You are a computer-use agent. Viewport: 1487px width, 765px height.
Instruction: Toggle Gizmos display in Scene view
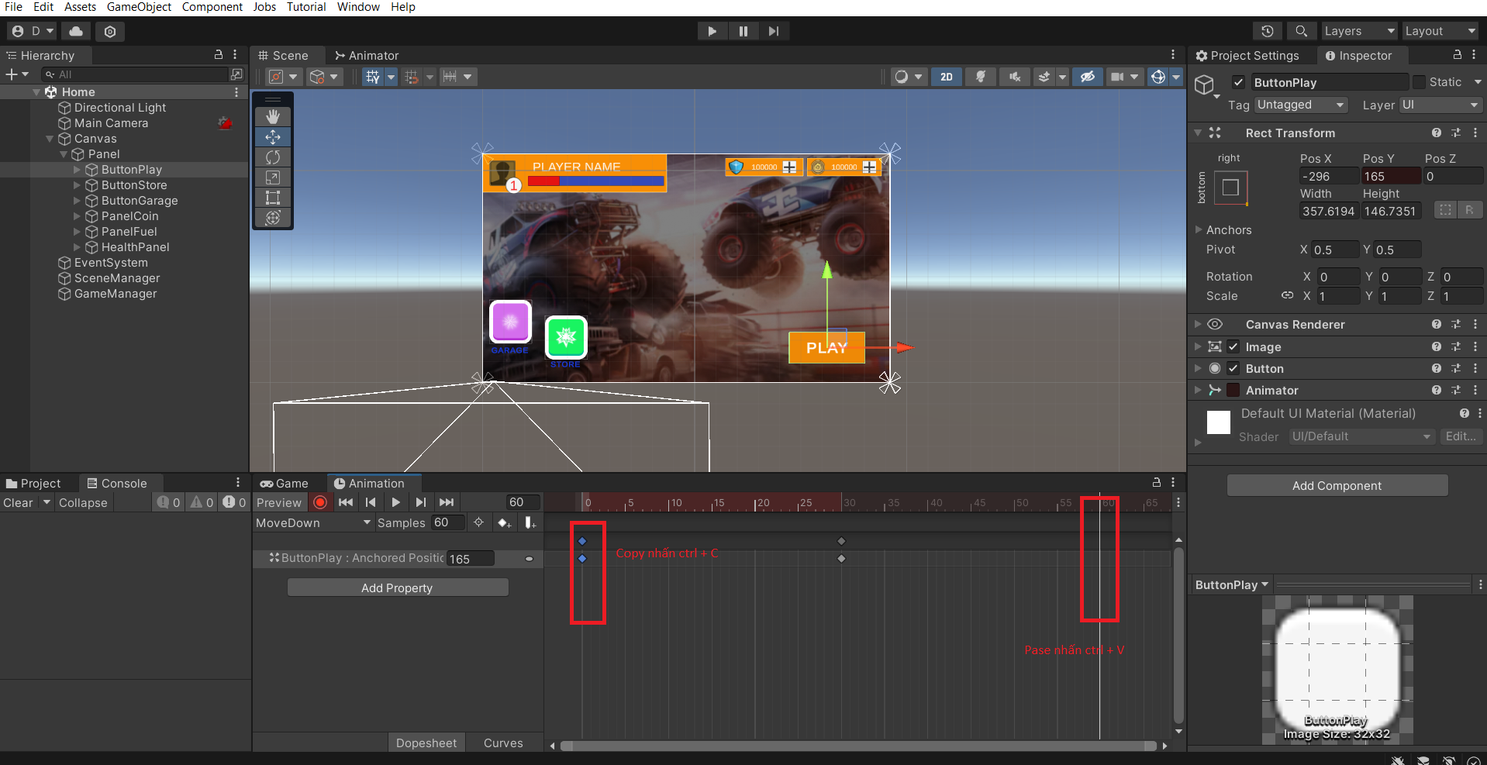point(1158,77)
